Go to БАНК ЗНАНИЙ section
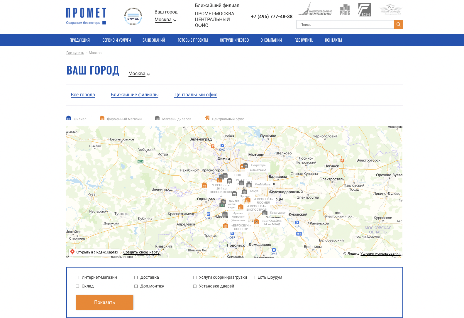This screenshot has height=318, width=464. (154, 40)
